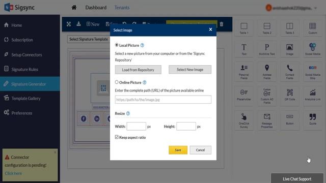This screenshot has width=326, height=183.
Task: Add Address Fields element
Action: pyautogui.click(x=267, y=72)
